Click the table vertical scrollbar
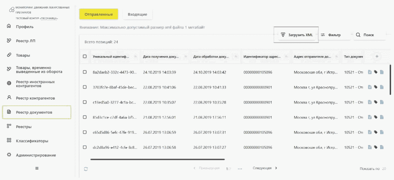The height and width of the screenshot is (180, 394). pyautogui.click(x=391, y=79)
